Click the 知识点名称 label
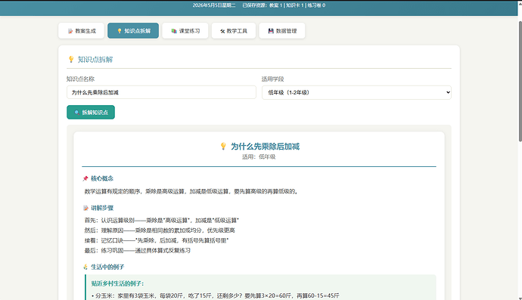Image resolution: width=522 pixels, height=300 pixels. pos(80,79)
